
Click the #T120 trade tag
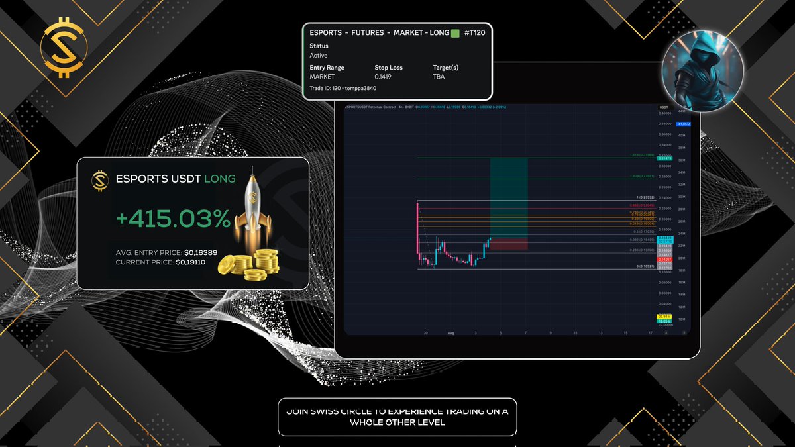point(474,32)
